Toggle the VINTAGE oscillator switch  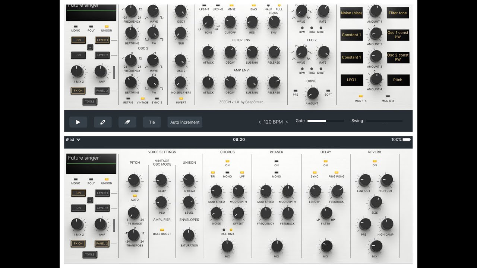142,98
